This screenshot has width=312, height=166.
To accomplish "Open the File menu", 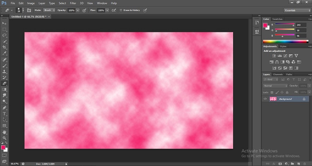I will (13, 3).
